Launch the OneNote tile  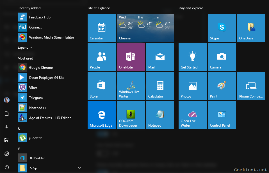click(131, 57)
